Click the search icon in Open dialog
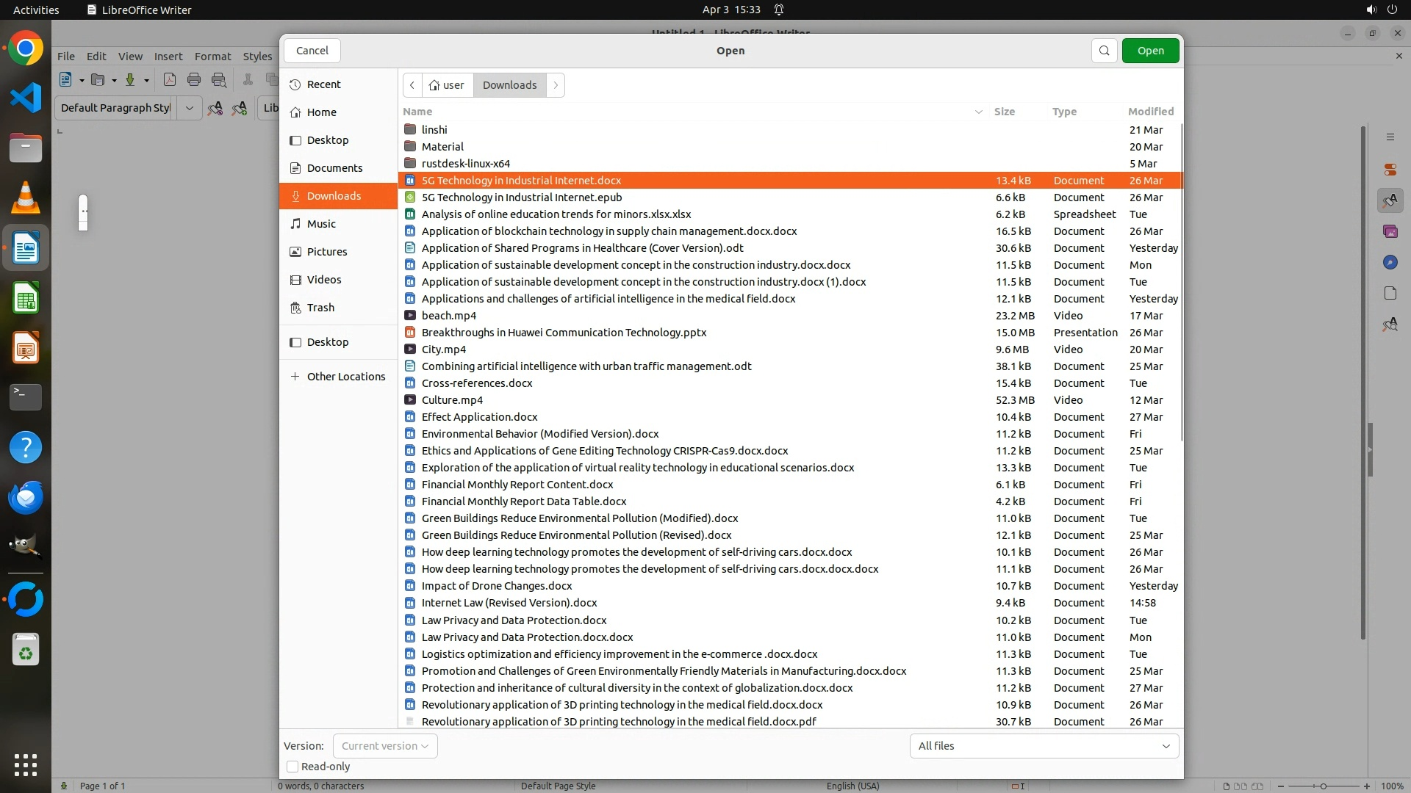 point(1104,51)
